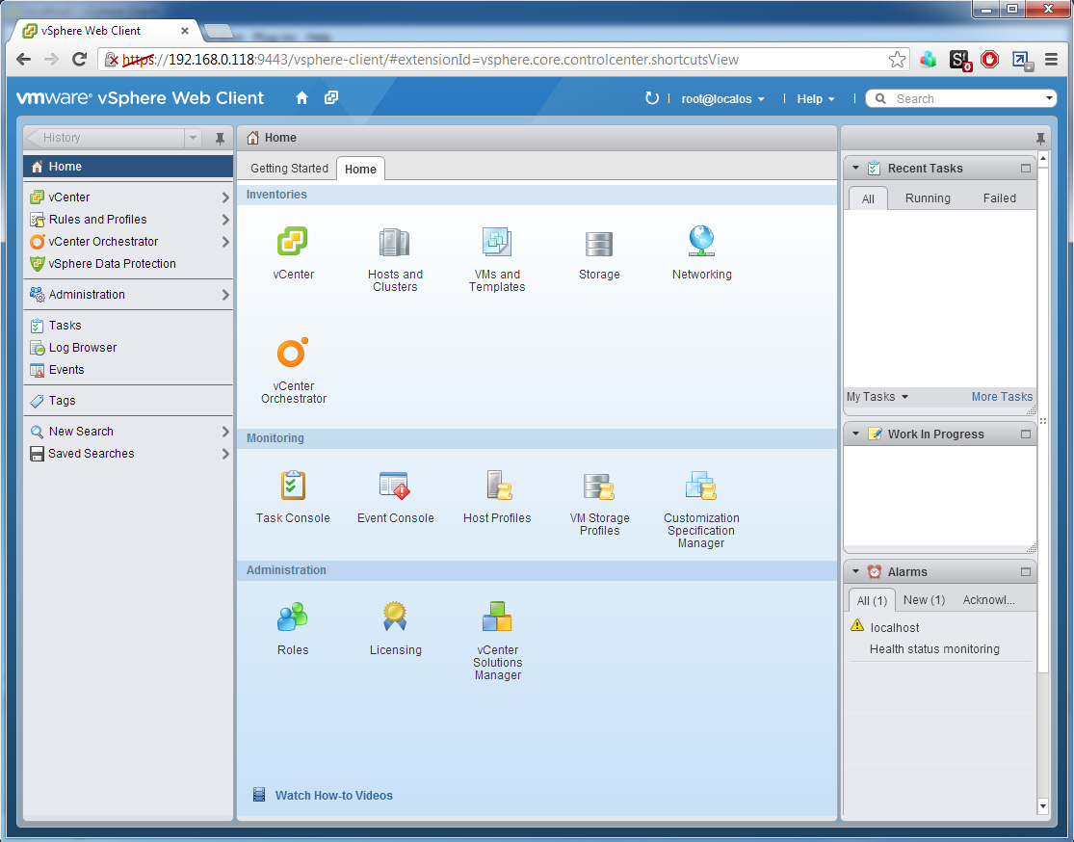The image size is (1074, 842).
Task: Open the Help dropdown menu
Action: click(x=815, y=98)
